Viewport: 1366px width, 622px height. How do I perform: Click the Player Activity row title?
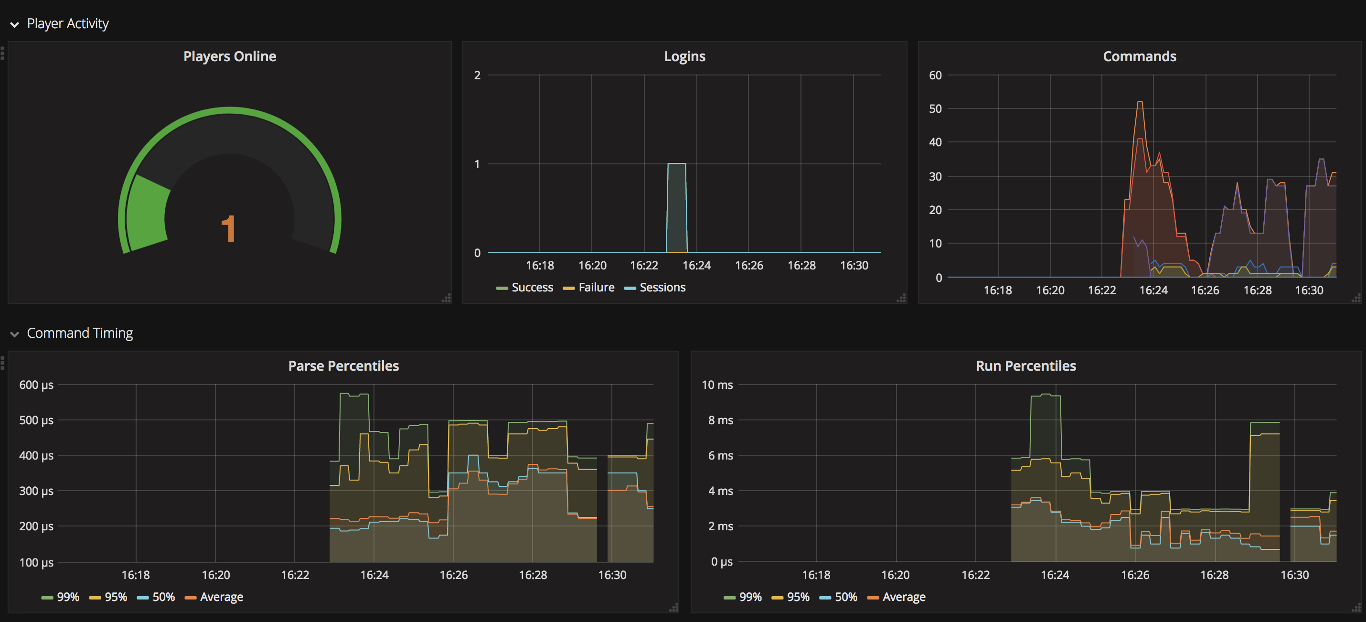(67, 24)
